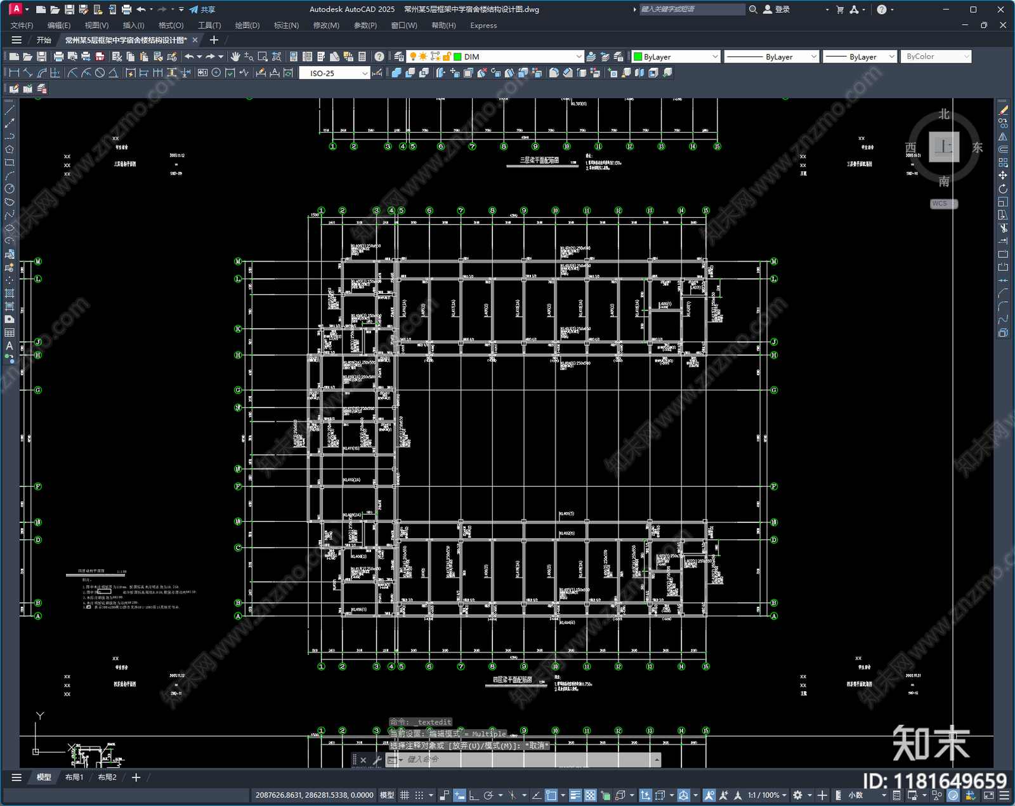Viewport: 1015px width, 806px height.
Task: Select the Diameter dimension tool
Action: [x=100, y=73]
